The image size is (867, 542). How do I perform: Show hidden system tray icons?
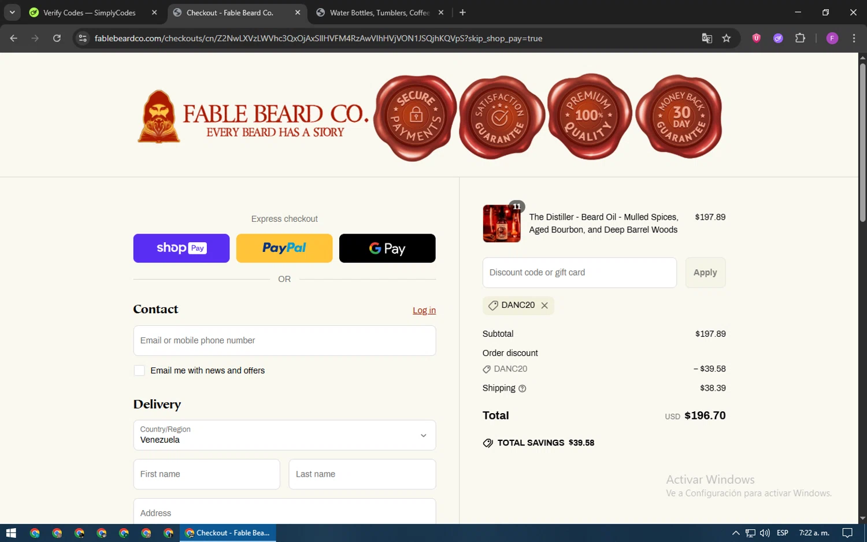click(x=736, y=533)
